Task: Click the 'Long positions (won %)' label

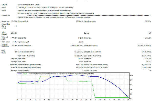Action: [x=92, y=52]
